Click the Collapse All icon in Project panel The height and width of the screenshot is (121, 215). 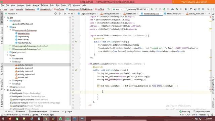[x=60, y=13]
